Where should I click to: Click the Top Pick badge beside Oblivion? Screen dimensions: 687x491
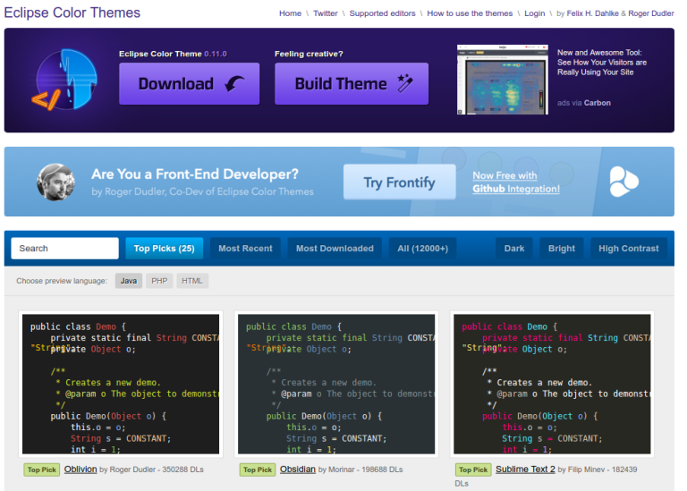pos(42,470)
